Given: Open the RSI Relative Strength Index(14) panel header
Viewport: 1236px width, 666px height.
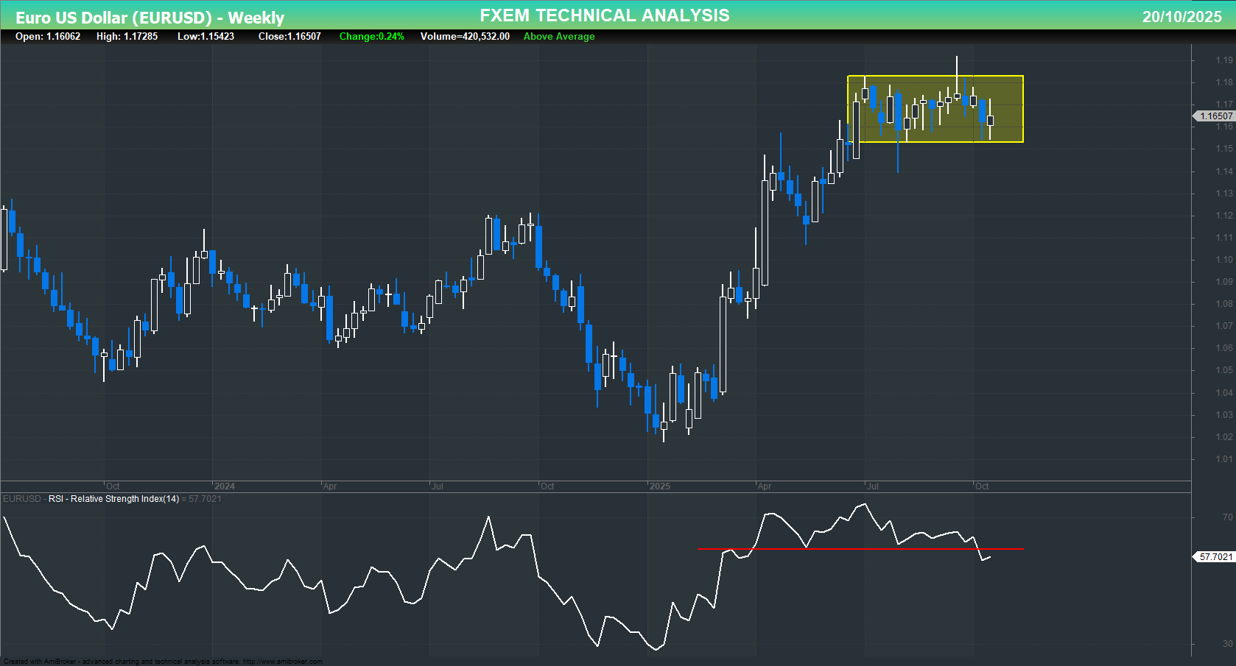Looking at the screenshot, I should tap(113, 499).
